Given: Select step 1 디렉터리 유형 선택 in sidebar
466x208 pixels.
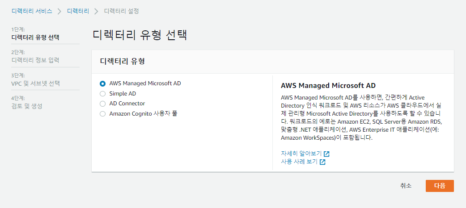Looking at the screenshot, I should (35, 37).
